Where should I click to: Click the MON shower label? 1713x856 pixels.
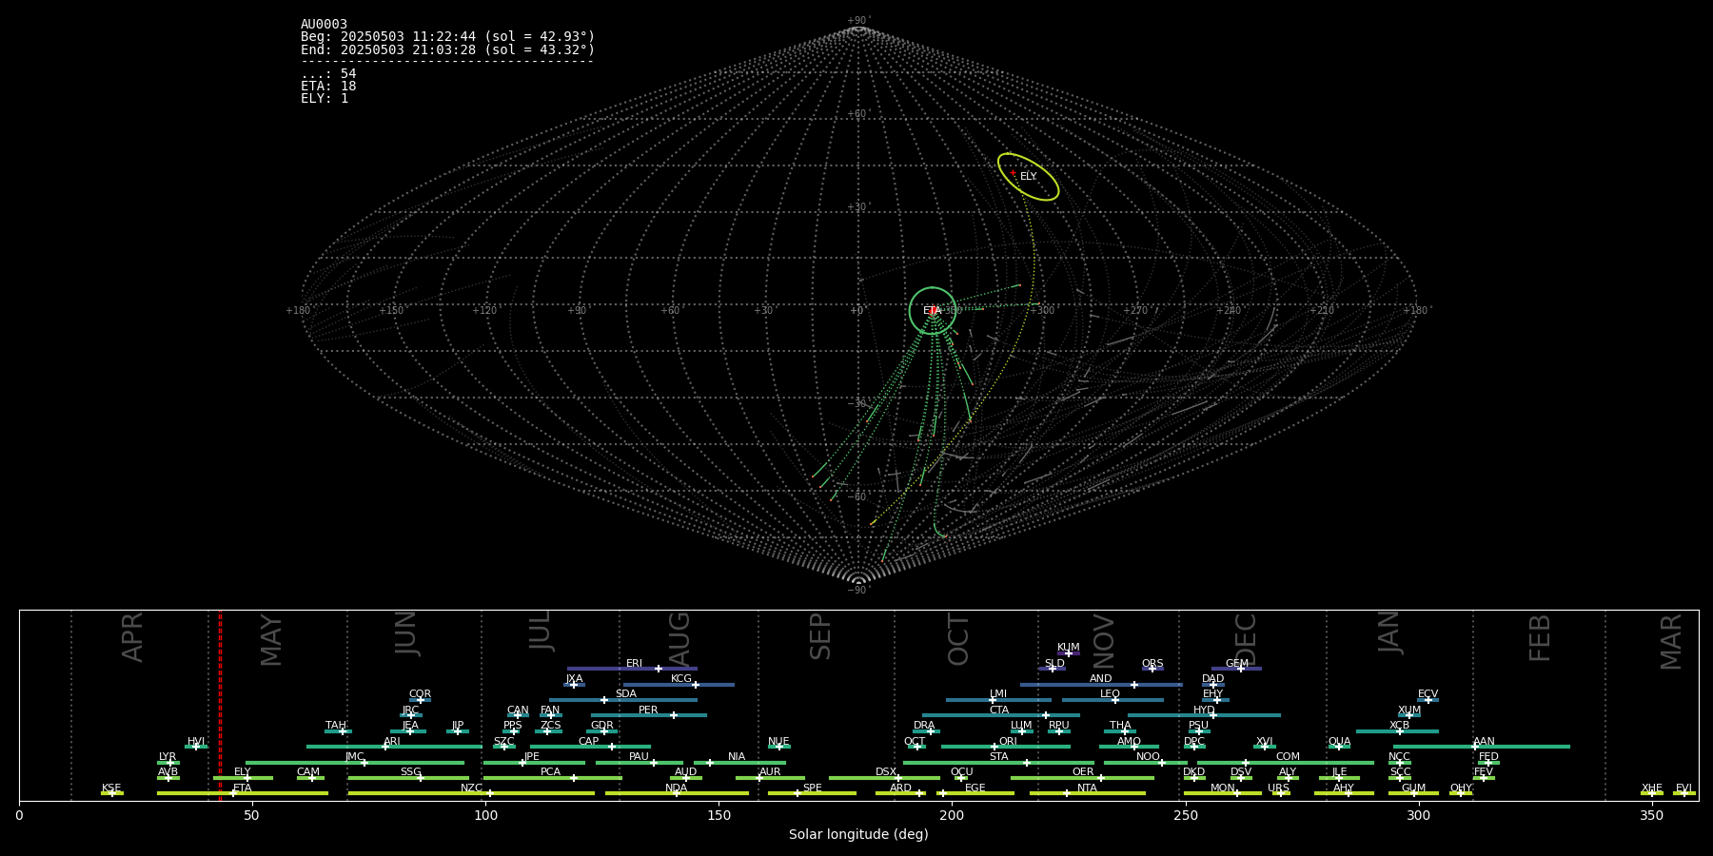pyautogui.click(x=1222, y=788)
